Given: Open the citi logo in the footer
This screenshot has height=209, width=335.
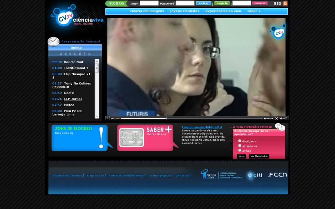Looking at the screenshot, I should [x=255, y=175].
